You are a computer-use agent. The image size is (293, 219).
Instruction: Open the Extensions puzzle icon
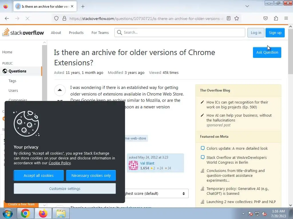tap(276, 18)
